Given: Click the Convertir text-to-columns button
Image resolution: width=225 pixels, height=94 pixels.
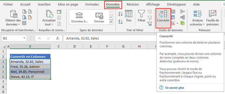Looking at the screenshot, I should click(x=163, y=18).
